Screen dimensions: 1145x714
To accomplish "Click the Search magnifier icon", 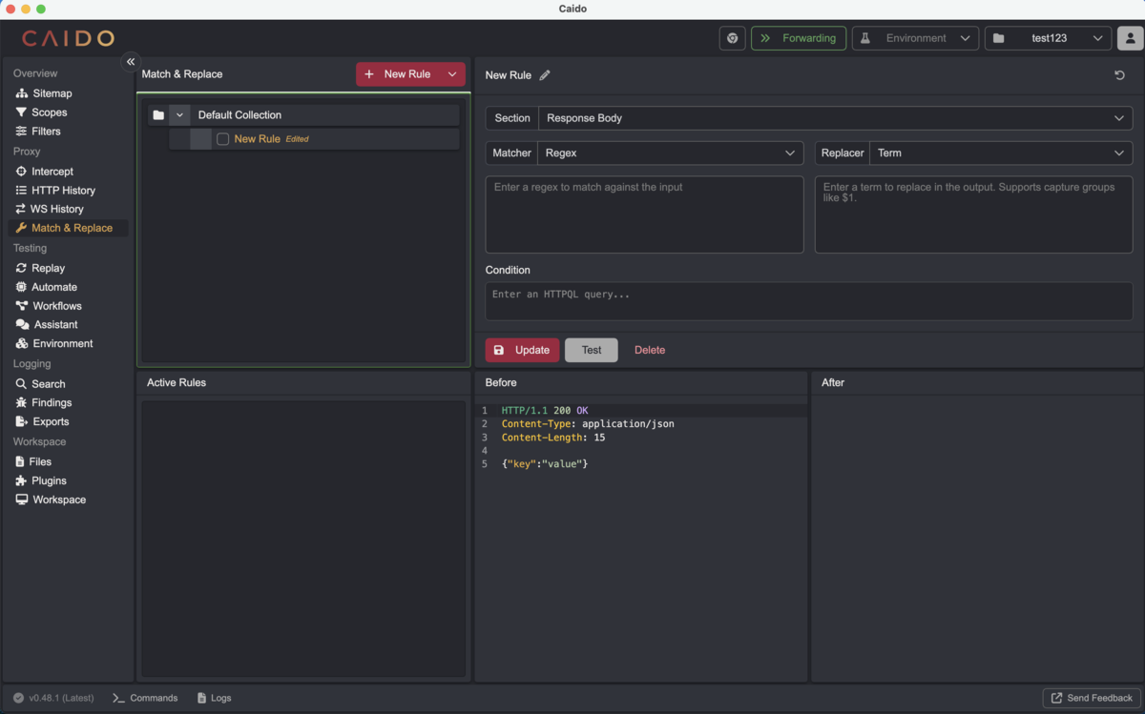I will point(21,384).
